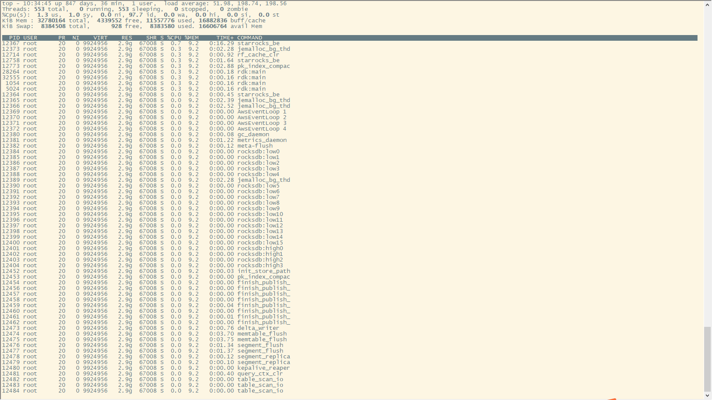Viewport: 712px width, 400px height.
Task: Click PID 1054 in the rdk:main row
Action: click(x=13, y=83)
